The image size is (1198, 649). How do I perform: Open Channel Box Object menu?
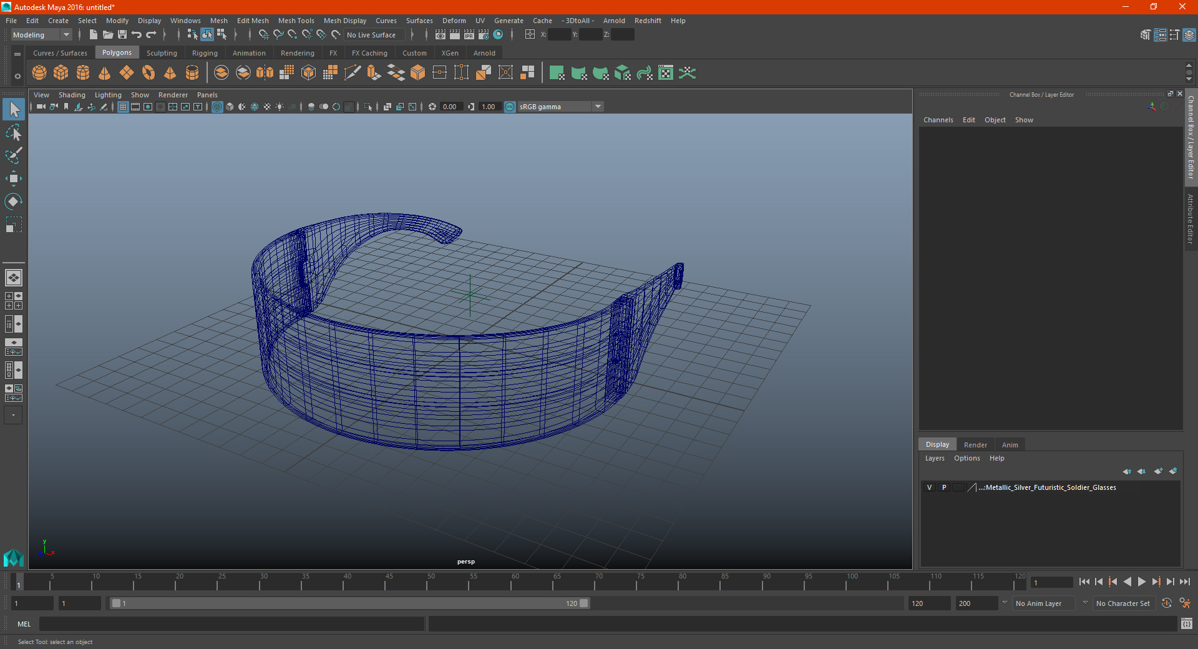pos(995,120)
